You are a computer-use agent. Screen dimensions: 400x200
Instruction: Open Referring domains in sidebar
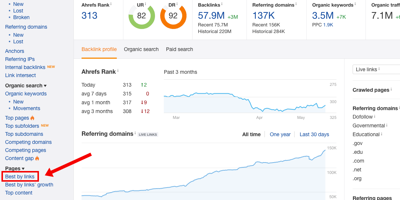(x=26, y=27)
